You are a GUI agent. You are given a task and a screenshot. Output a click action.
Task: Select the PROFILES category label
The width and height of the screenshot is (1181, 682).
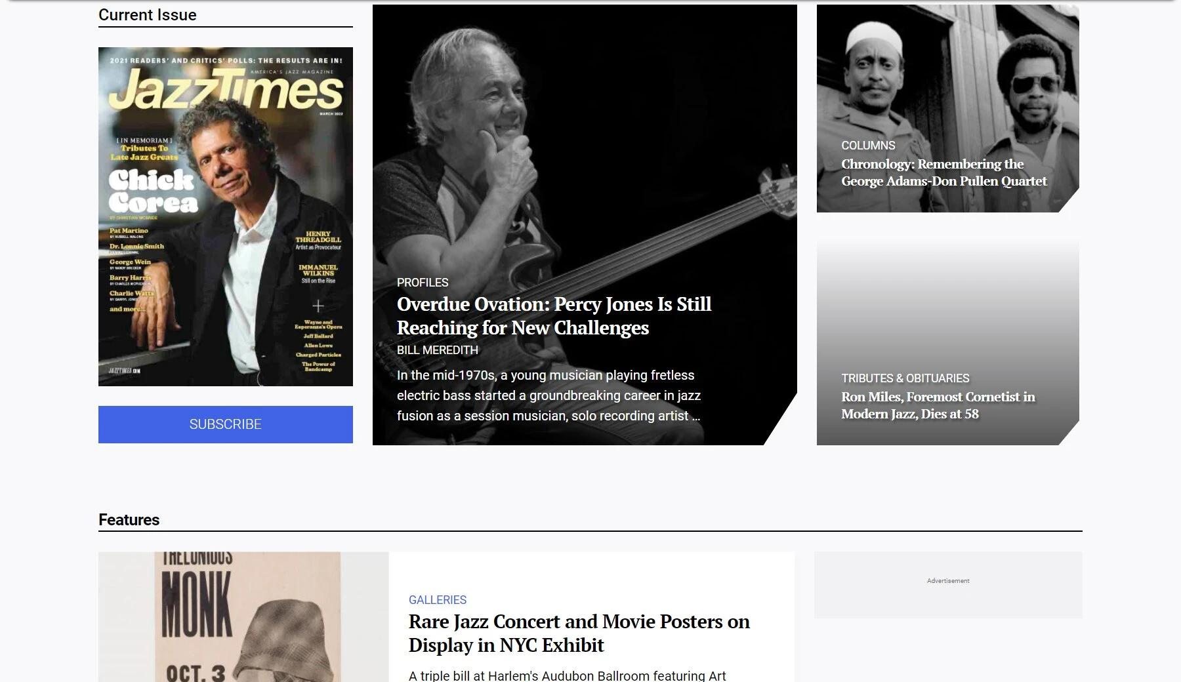click(423, 283)
